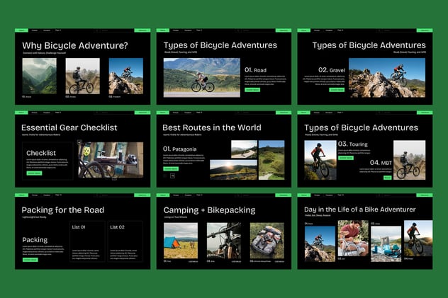Select the Essential Gear Checklist title

coord(69,127)
